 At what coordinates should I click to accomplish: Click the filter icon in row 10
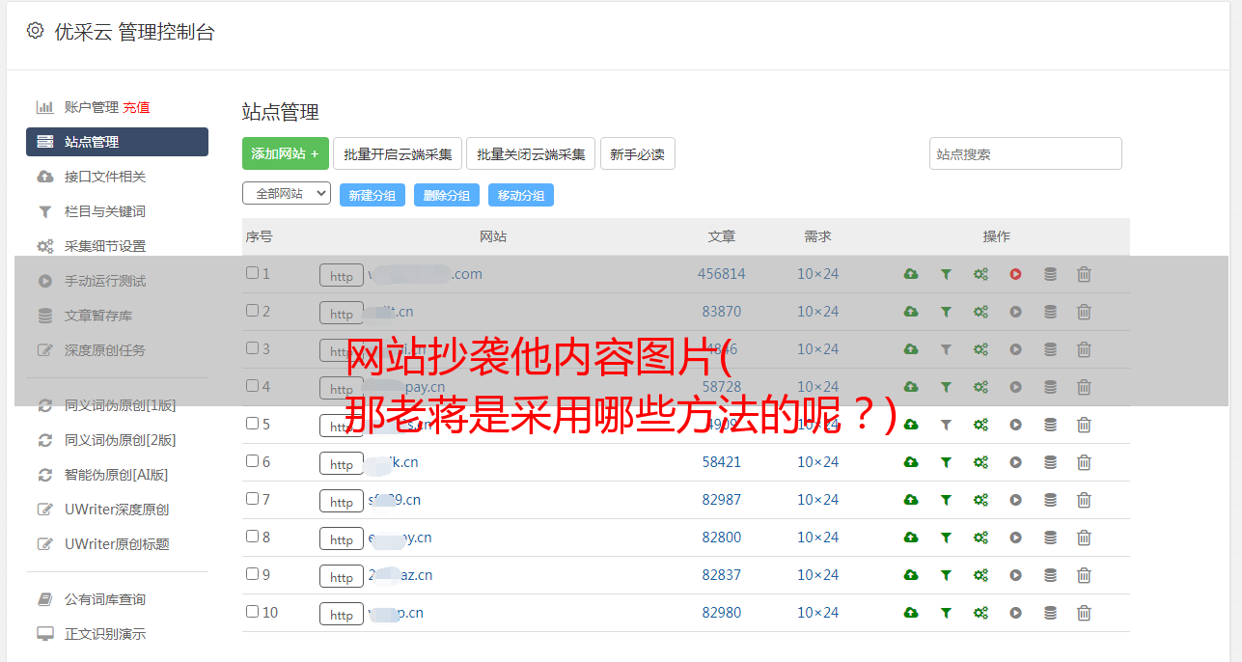pos(946,613)
